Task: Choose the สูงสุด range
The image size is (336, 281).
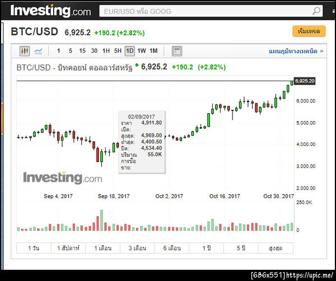Action: [276, 248]
